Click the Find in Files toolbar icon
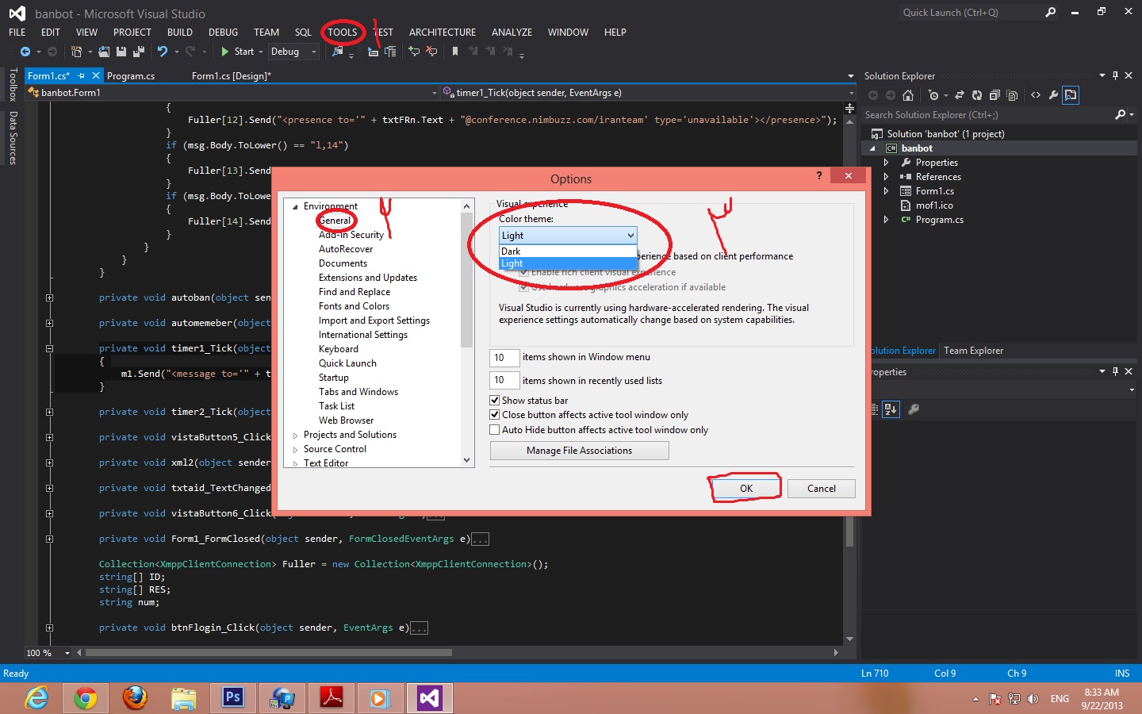This screenshot has width=1142, height=714. 339,52
